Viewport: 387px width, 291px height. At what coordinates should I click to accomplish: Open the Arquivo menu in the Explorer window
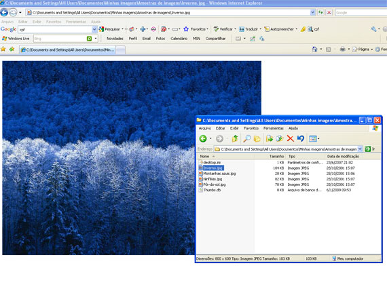205,128
